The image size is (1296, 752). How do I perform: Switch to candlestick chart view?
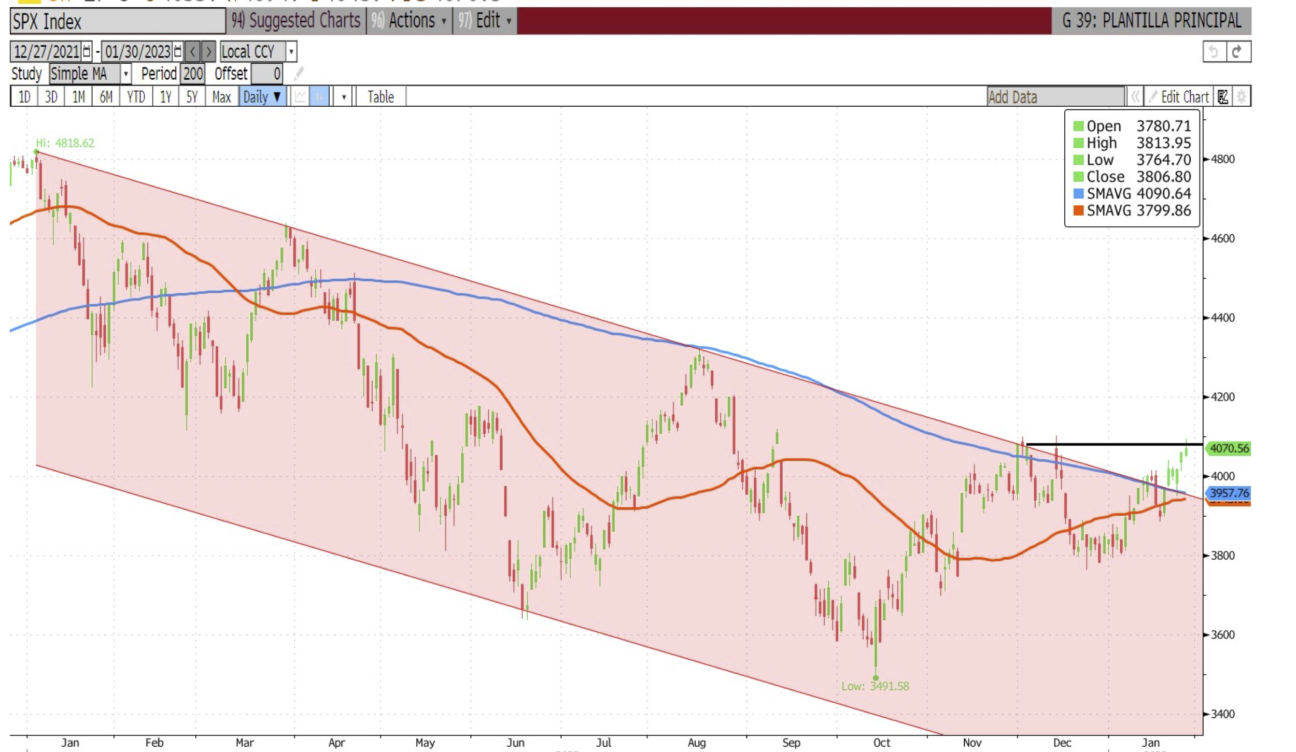point(319,97)
